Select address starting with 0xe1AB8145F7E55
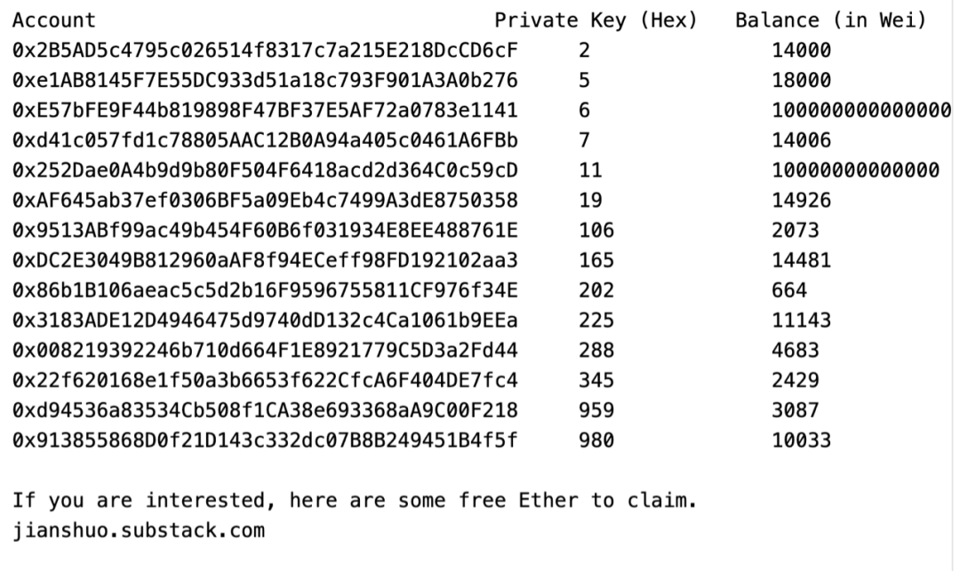This screenshot has width=960, height=571. (x=265, y=80)
